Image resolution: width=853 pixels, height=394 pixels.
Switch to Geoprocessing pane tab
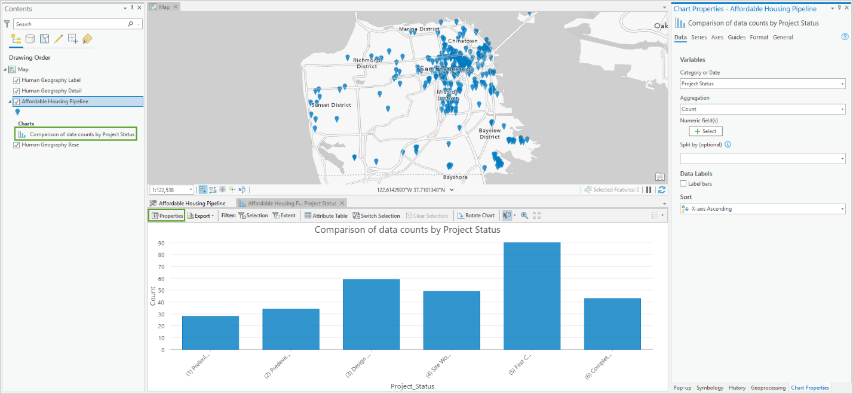coord(768,388)
